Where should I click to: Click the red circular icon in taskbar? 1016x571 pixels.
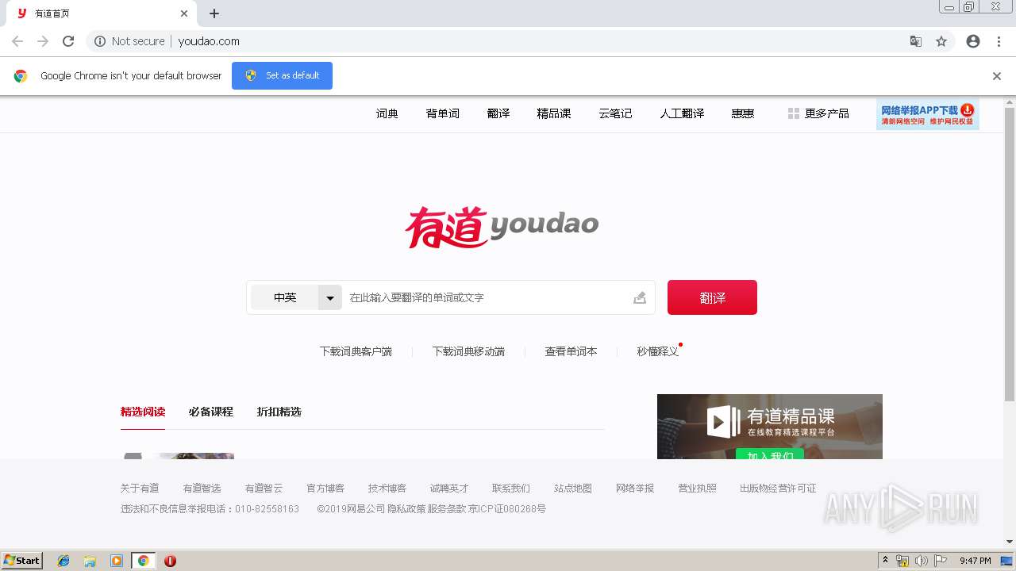(170, 561)
